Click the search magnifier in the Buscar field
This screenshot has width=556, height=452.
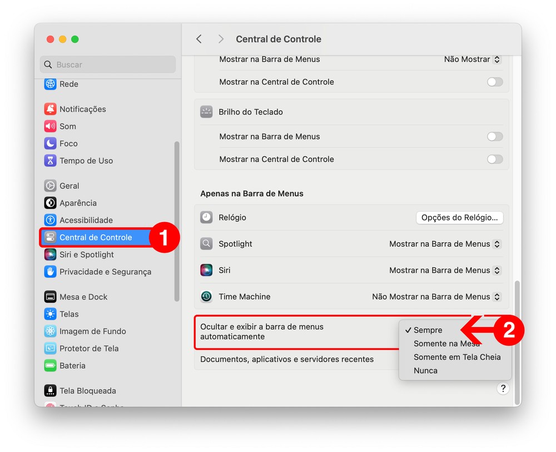coord(48,64)
